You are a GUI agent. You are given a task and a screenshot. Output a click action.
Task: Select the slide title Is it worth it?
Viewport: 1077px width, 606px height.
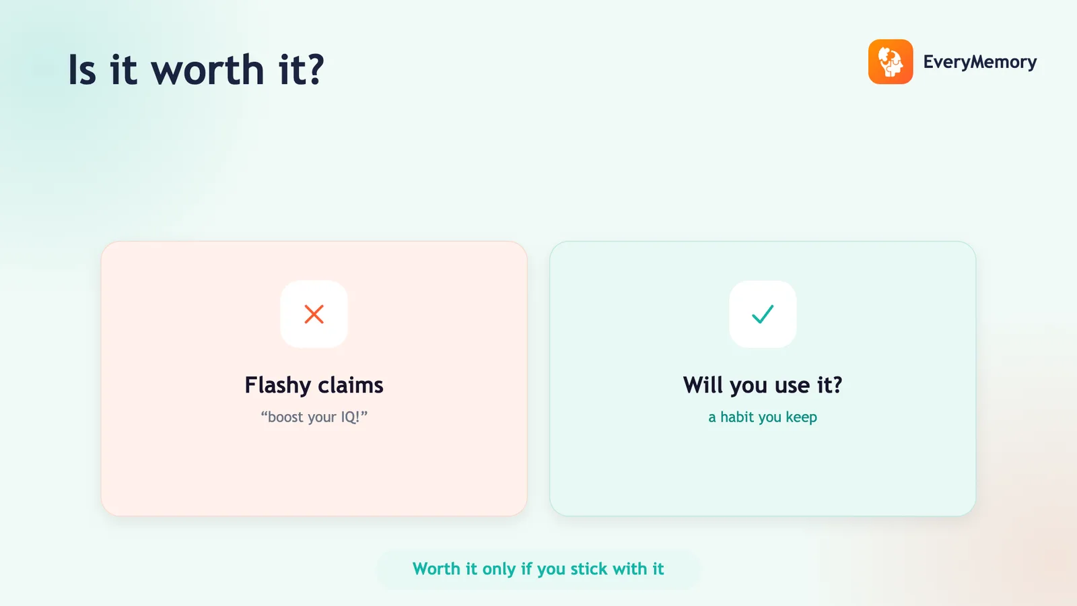pos(196,70)
